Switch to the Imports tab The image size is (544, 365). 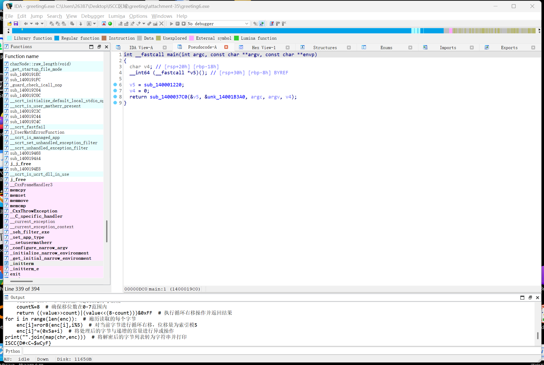pyautogui.click(x=448, y=48)
